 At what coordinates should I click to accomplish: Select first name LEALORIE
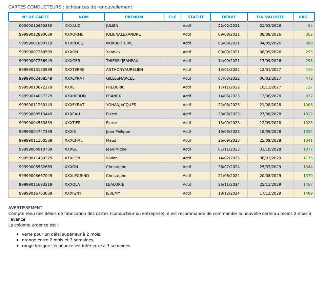[x=115, y=184]
